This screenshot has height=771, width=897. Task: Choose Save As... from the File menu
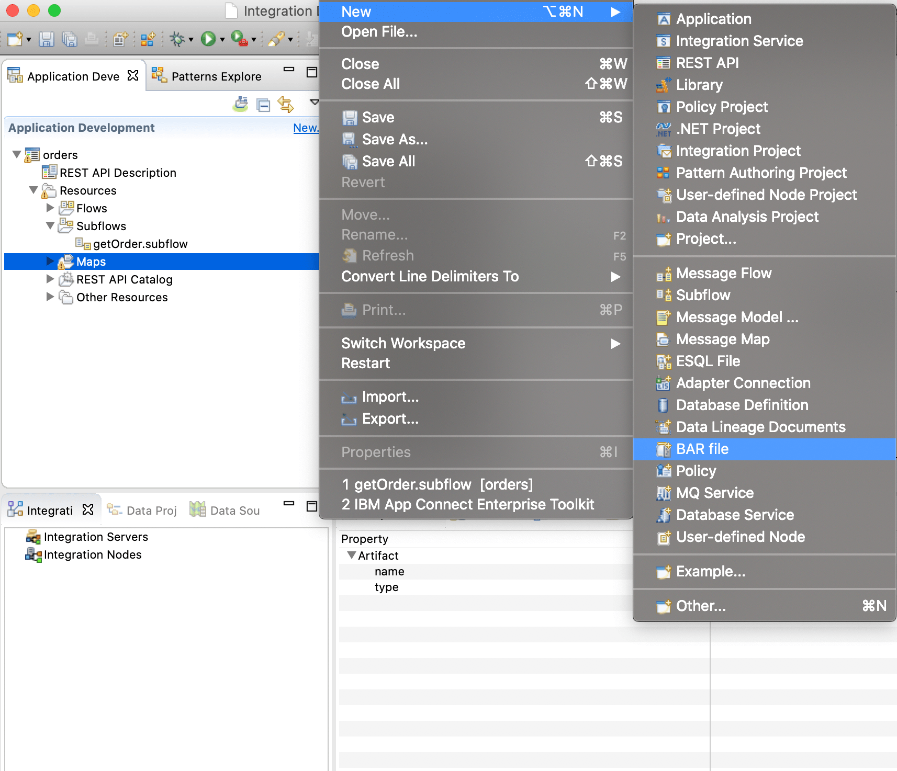[476, 140]
